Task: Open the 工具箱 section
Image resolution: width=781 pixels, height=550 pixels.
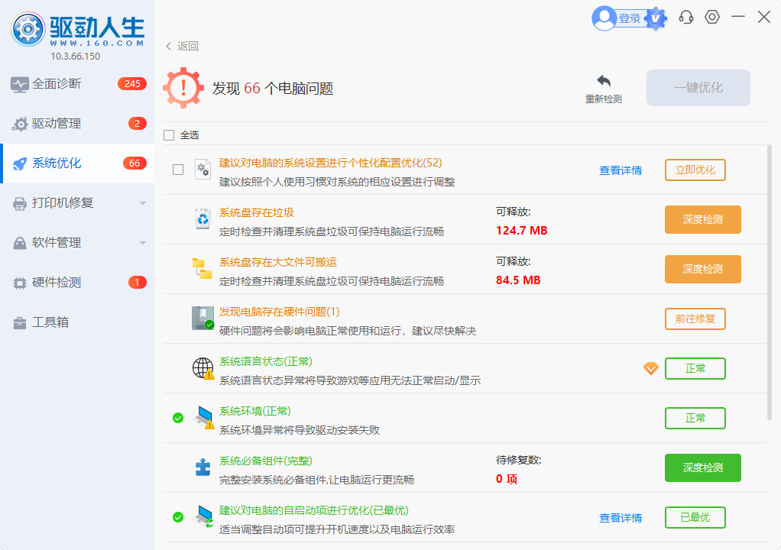Action: point(77,322)
